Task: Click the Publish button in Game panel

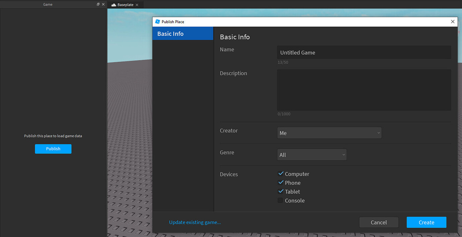Action: tap(53, 149)
